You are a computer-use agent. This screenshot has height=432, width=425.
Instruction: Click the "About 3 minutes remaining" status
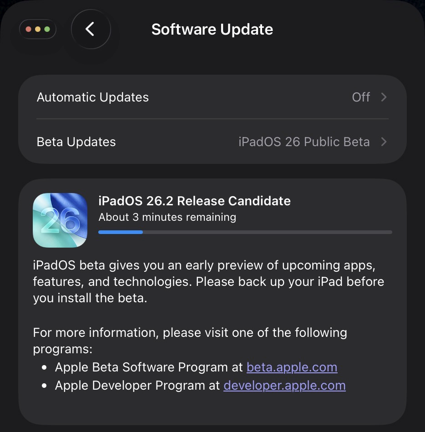click(167, 217)
